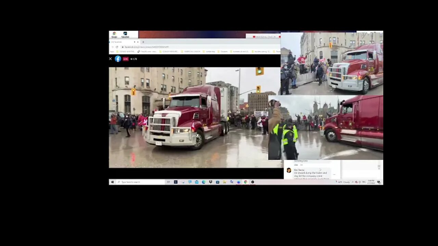Image resolution: width=438 pixels, height=246 pixels.
Task: Open the Windows notification center
Action: point(378,182)
